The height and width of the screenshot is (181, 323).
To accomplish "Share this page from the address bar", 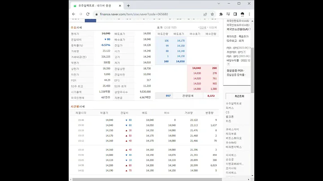I will 205,14.
